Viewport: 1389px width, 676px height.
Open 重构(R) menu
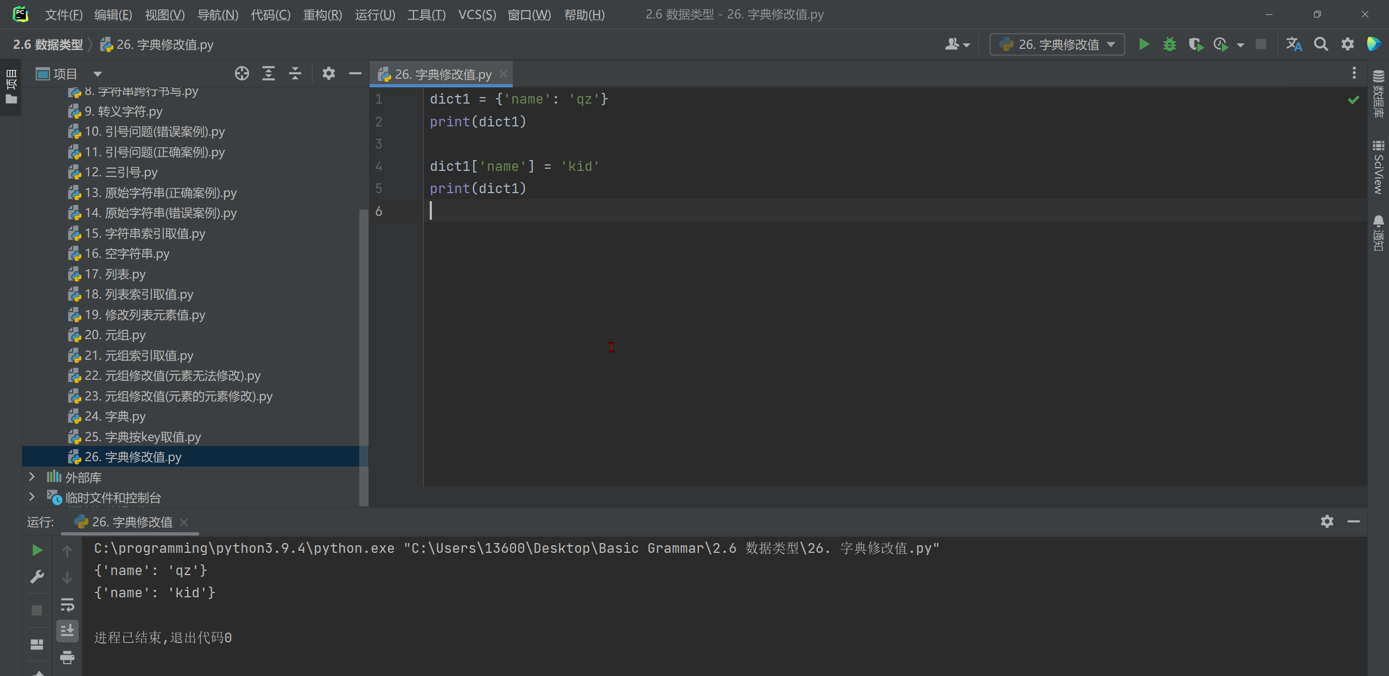tap(322, 15)
